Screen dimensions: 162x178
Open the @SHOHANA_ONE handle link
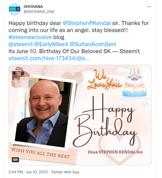click(x=39, y=12)
